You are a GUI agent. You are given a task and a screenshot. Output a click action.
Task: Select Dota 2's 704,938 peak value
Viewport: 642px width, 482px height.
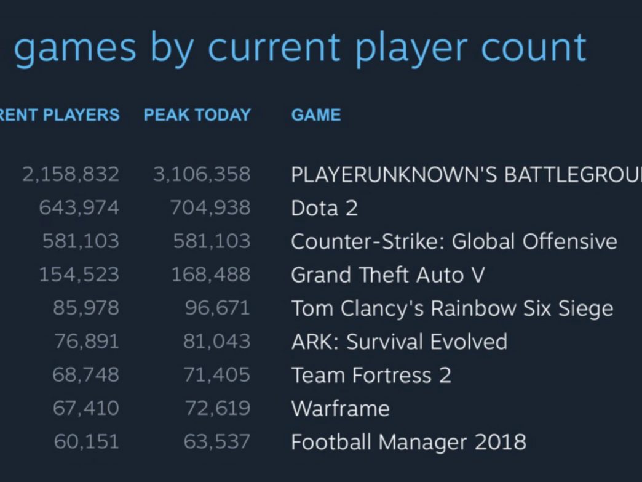[210, 208]
